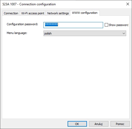Open help with the Pomoc button

pos(120,124)
